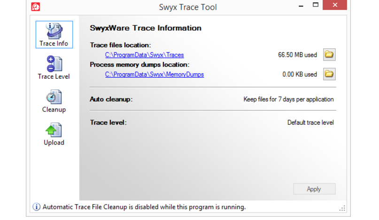Click the Automatic Trace File Cleanup status message
Image resolution: width=379 pixels, height=220 pixels.
144,207
